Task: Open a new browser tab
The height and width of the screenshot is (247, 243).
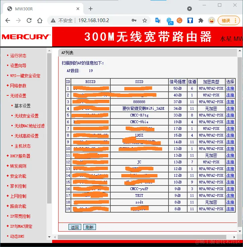Action: pos(91,9)
